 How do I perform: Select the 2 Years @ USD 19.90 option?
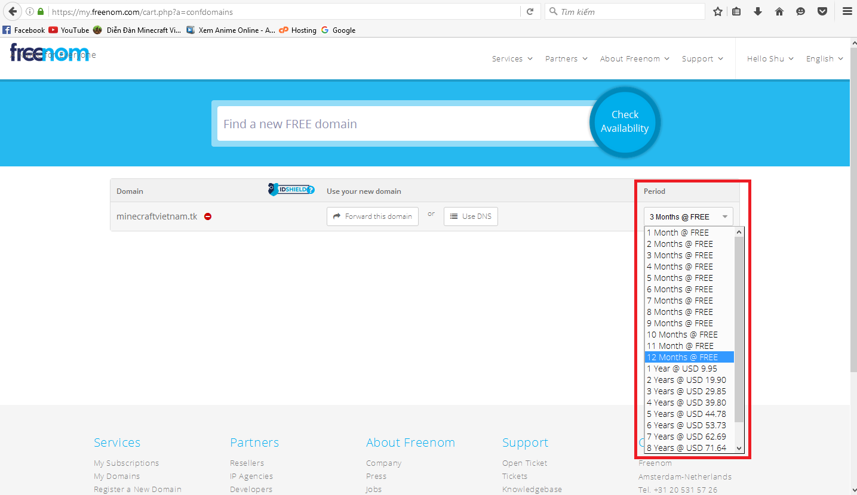(689, 380)
